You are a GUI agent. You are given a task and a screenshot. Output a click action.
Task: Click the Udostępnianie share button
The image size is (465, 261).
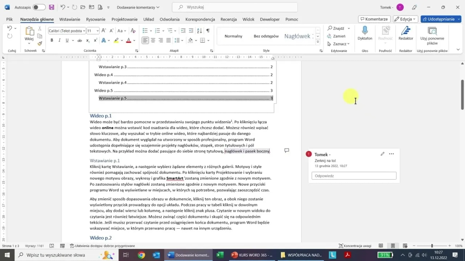441,19
